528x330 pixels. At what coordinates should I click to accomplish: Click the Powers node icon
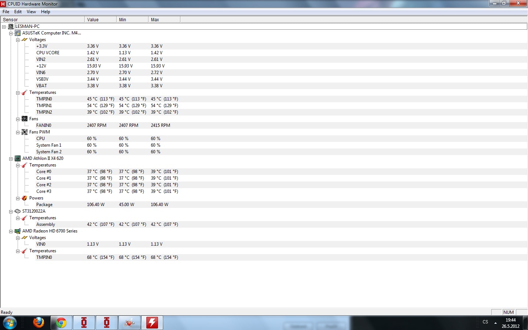tap(25, 198)
